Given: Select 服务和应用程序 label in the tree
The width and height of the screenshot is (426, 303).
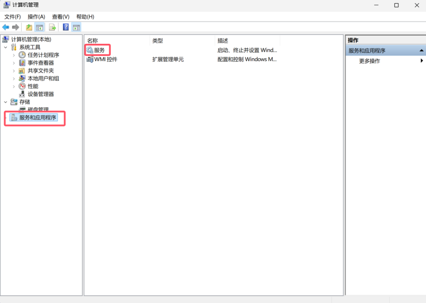Looking at the screenshot, I should click(38, 118).
